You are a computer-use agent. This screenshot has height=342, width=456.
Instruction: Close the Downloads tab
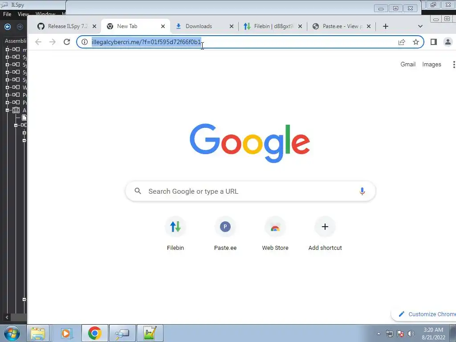(232, 26)
